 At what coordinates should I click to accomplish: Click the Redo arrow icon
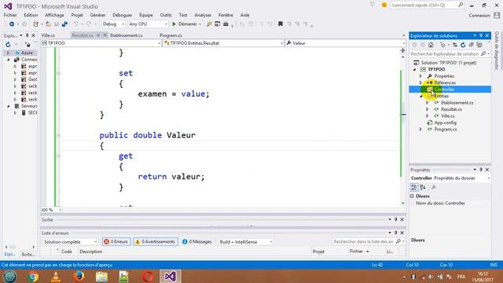tap(89, 24)
